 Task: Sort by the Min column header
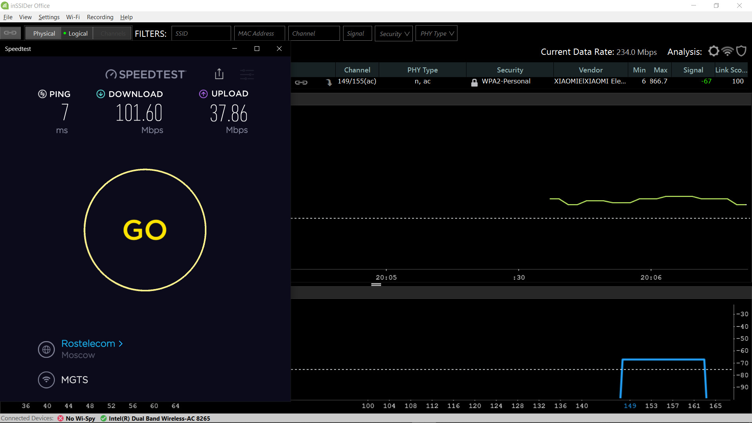click(639, 70)
